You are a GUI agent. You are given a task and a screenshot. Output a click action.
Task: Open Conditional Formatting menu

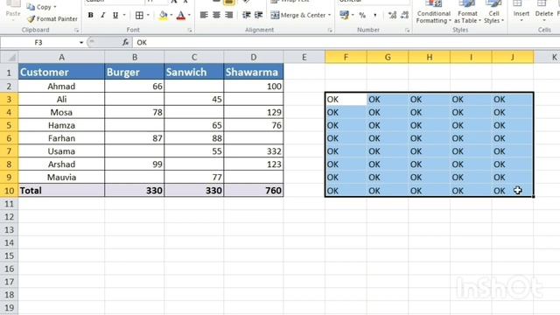point(434,12)
